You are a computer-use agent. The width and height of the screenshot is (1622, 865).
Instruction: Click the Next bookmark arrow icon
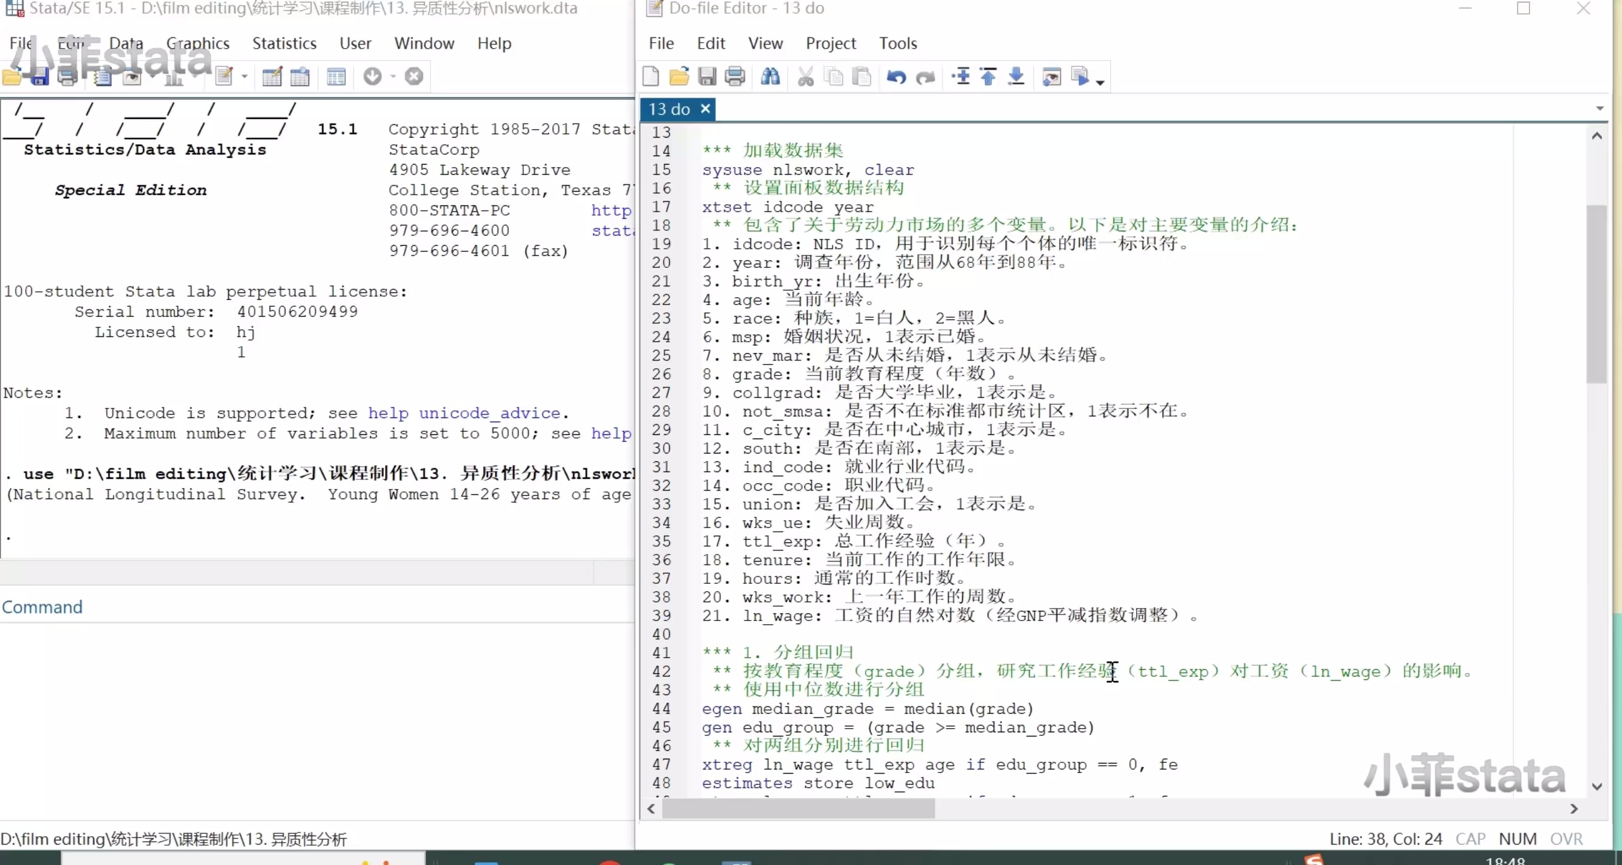tap(1016, 77)
